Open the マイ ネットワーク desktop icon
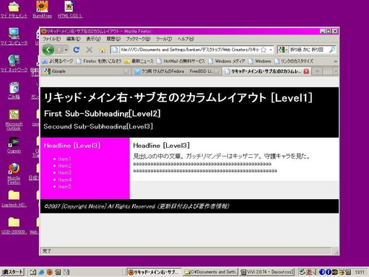Screen dimensions: 369x277 click(x=14, y=63)
